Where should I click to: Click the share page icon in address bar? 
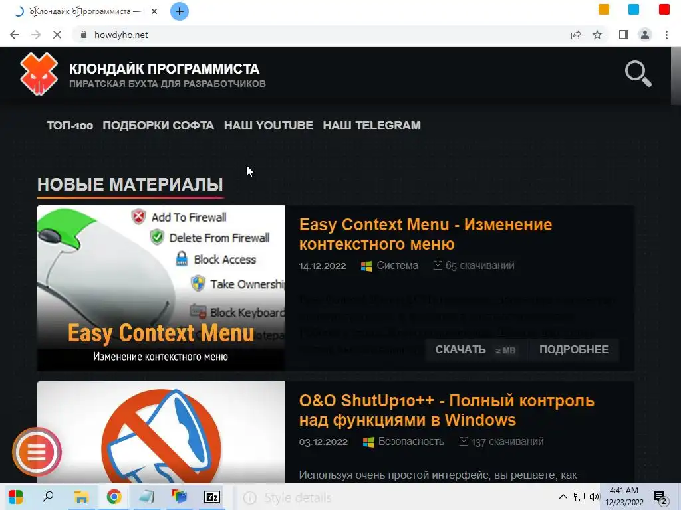(576, 35)
